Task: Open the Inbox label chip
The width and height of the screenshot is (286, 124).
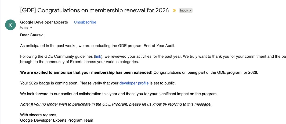Action: [x=184, y=10]
